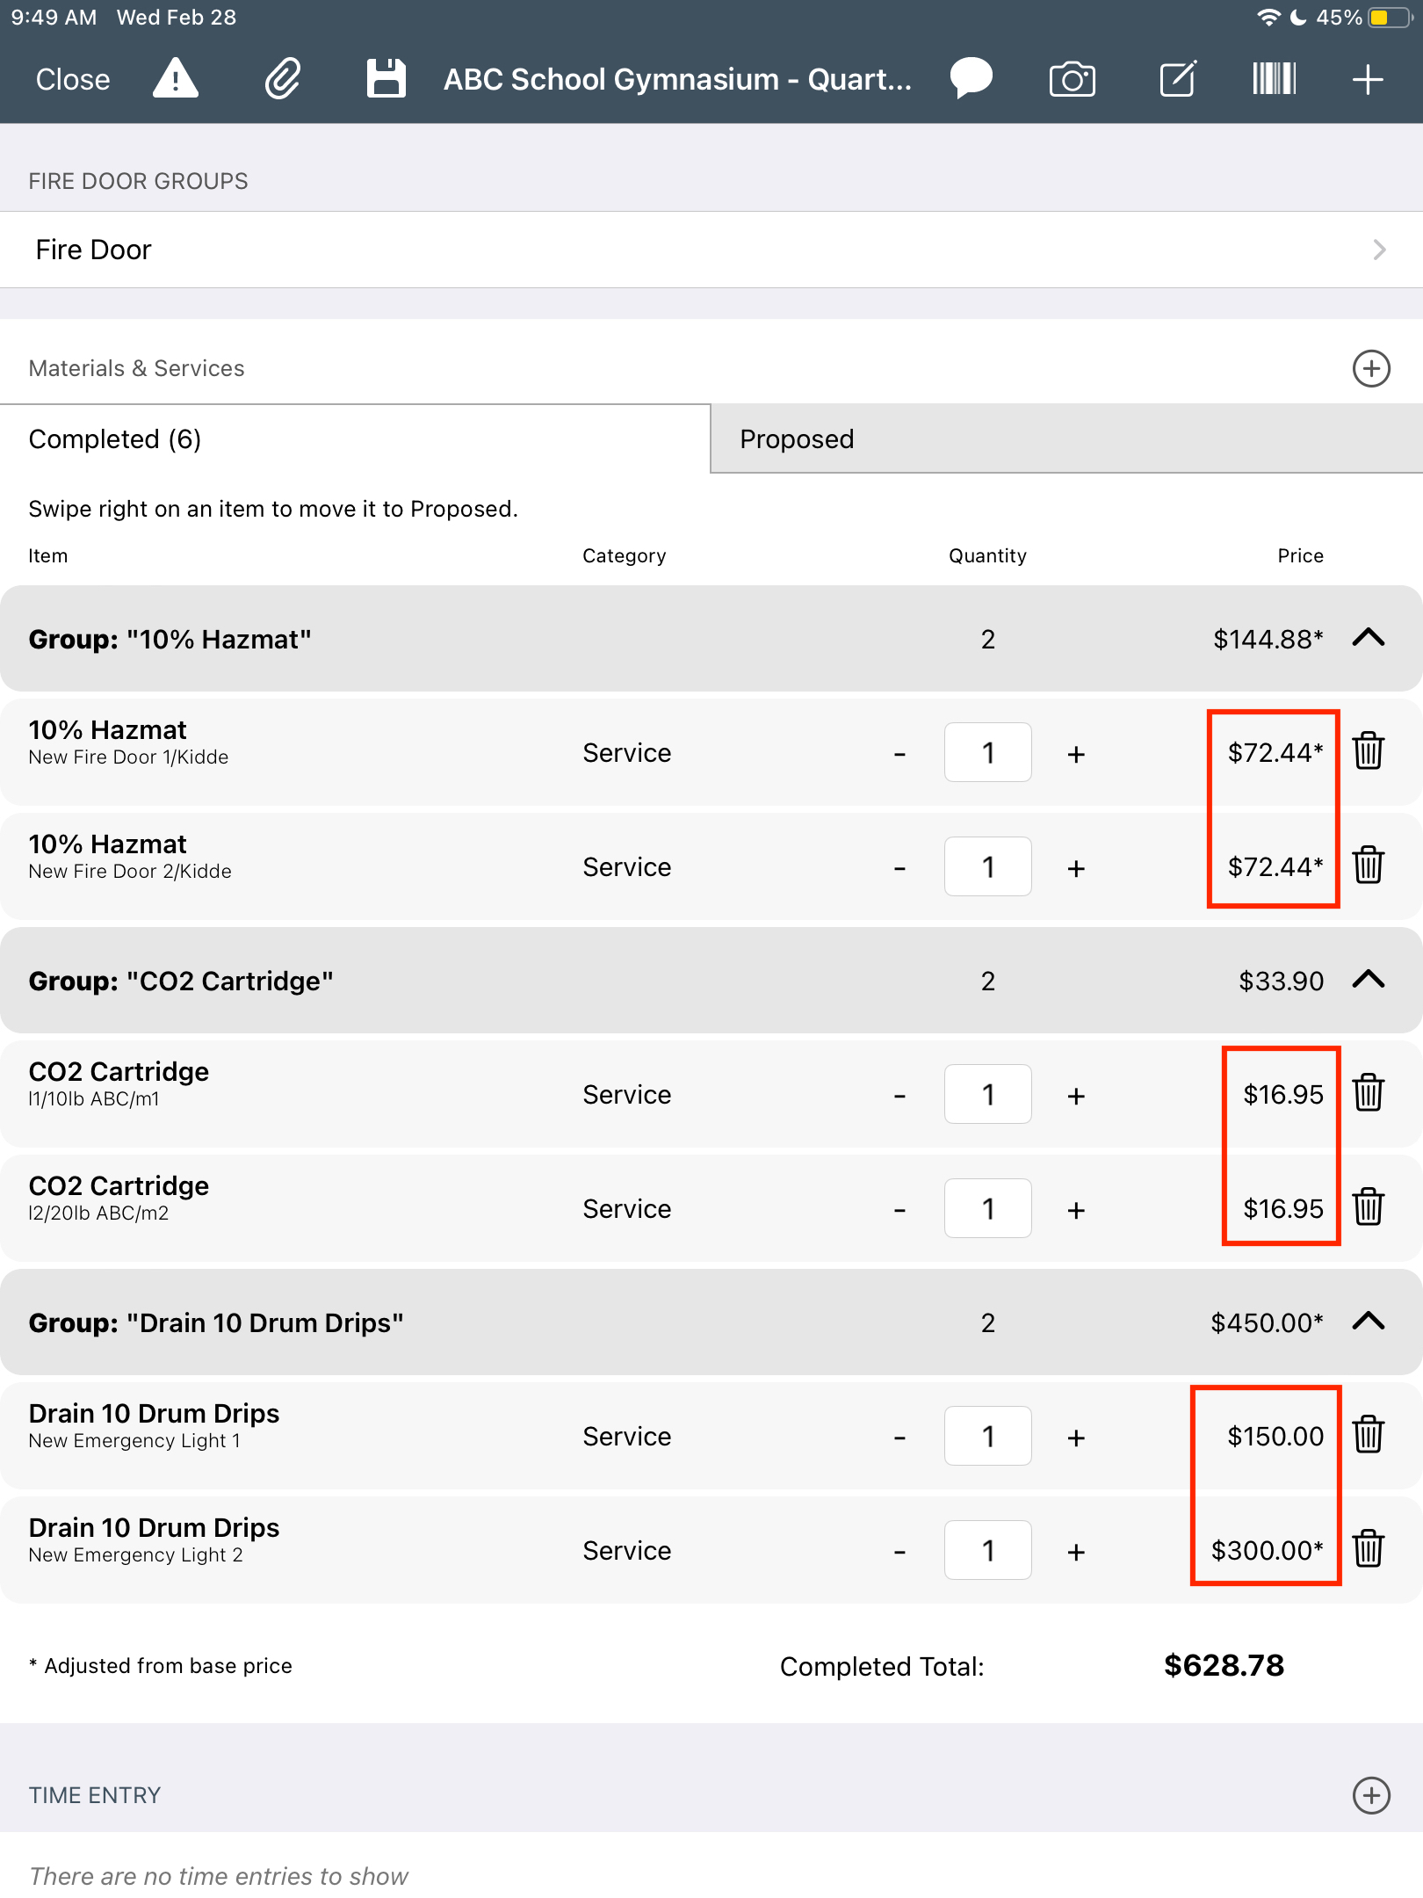Open comments with the speech bubble icon

(x=972, y=79)
